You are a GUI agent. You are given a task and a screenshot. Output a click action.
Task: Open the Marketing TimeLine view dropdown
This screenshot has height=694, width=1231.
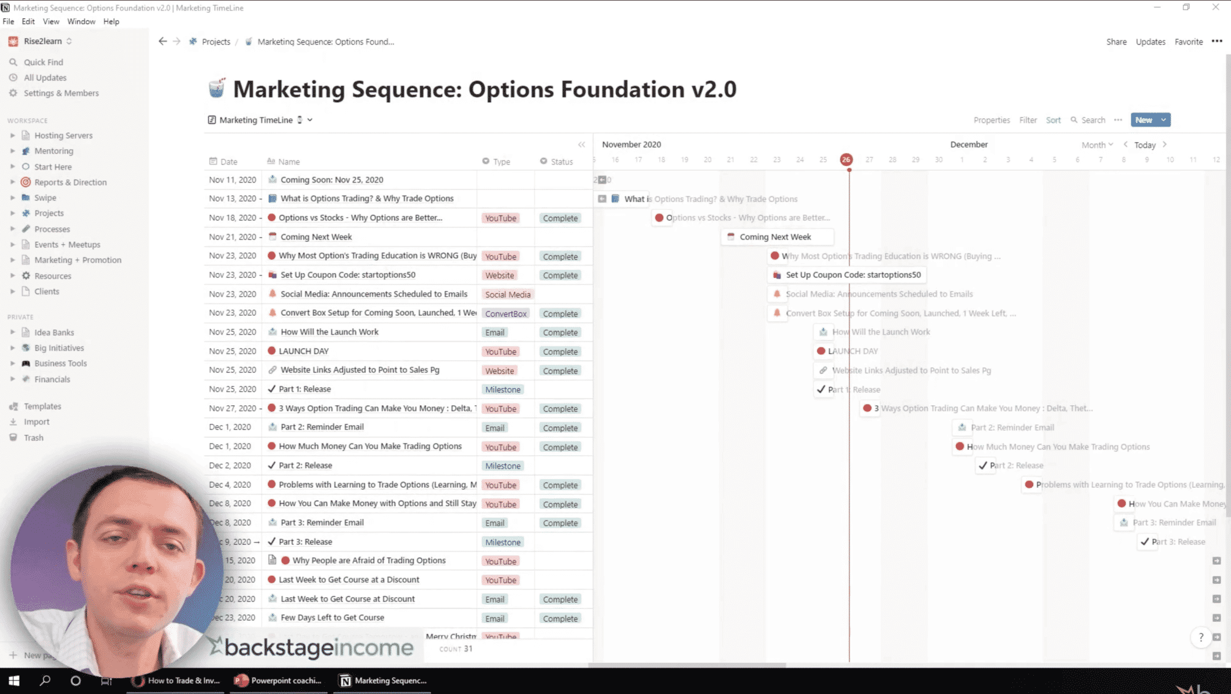pos(260,120)
